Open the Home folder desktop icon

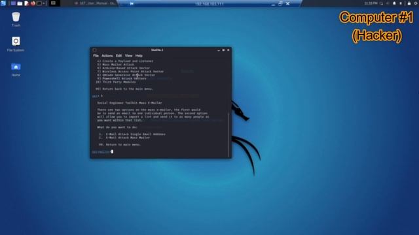point(16,70)
